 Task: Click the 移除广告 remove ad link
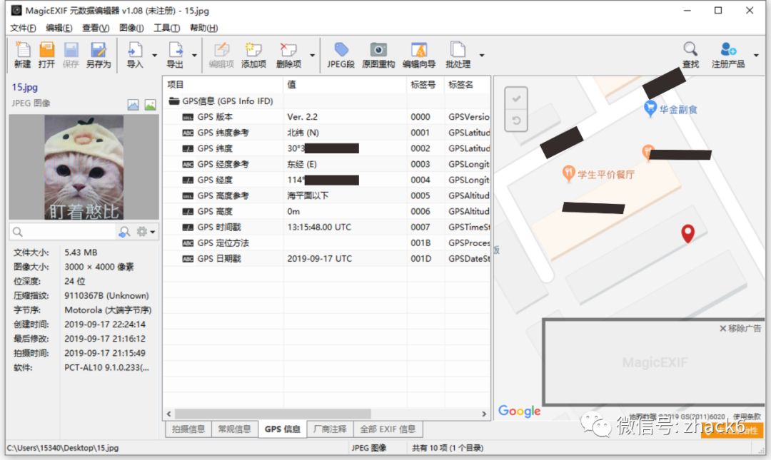tap(740, 328)
